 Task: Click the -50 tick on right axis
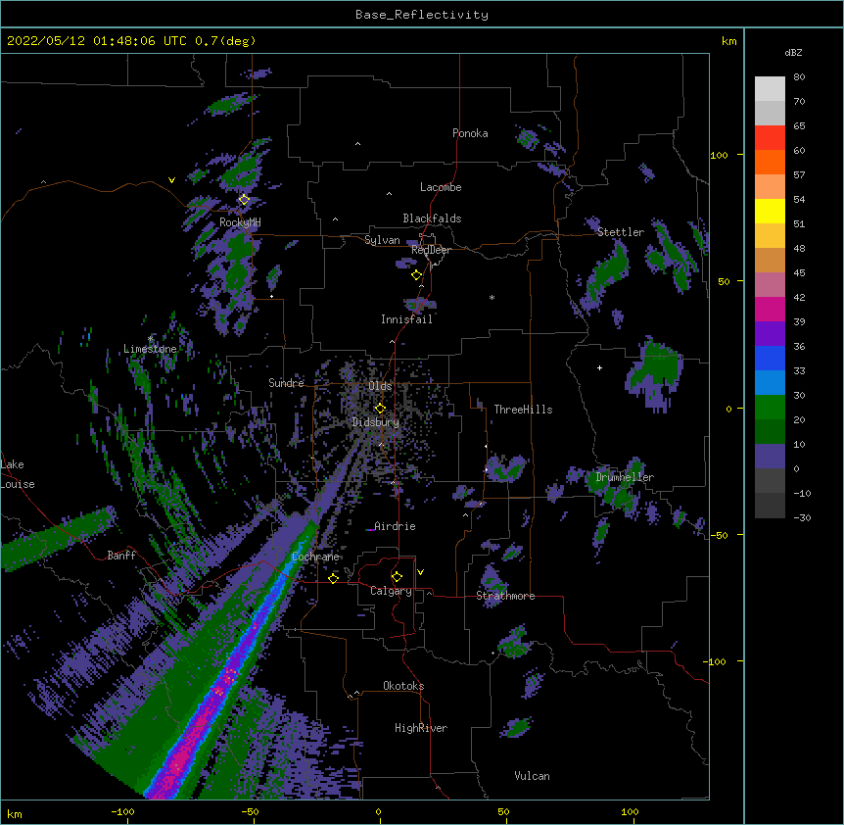pyautogui.click(x=719, y=535)
